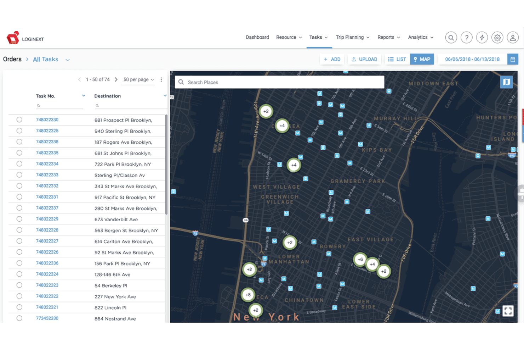The height and width of the screenshot is (350, 524).
Task: Open Destination column sort dropdown
Action: click(165, 96)
